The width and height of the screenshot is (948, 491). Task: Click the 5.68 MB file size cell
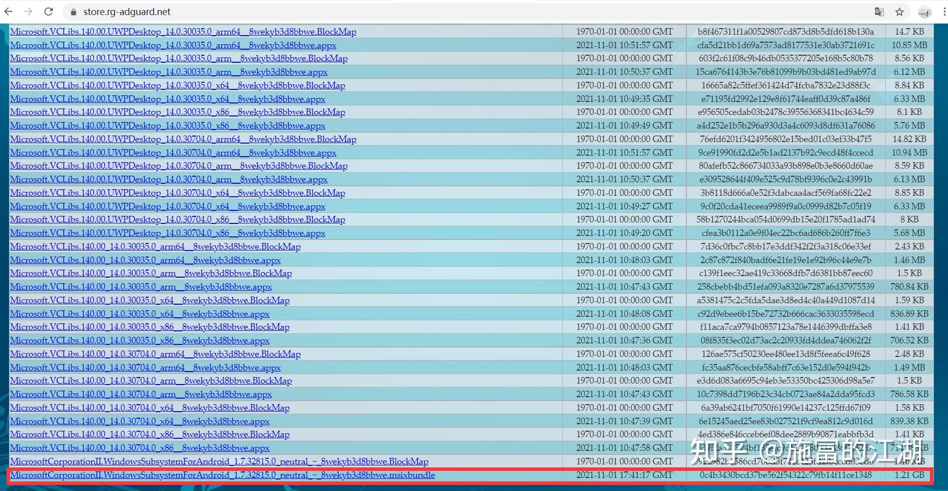point(909,233)
